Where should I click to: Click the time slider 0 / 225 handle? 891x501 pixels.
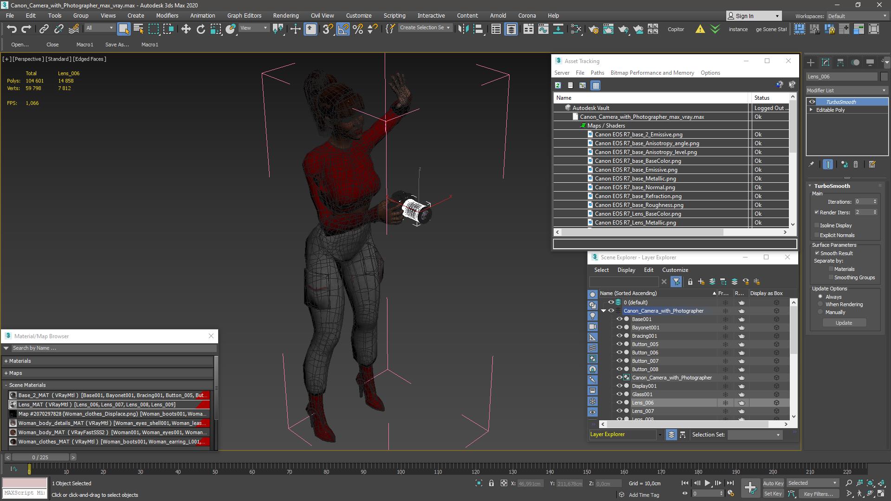point(40,457)
